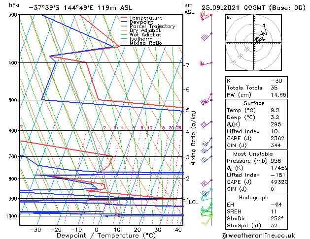Viewport: 310px width, 239px height.
Task: Click the weatheronline.co.uk copyright link
Action: 258,236
